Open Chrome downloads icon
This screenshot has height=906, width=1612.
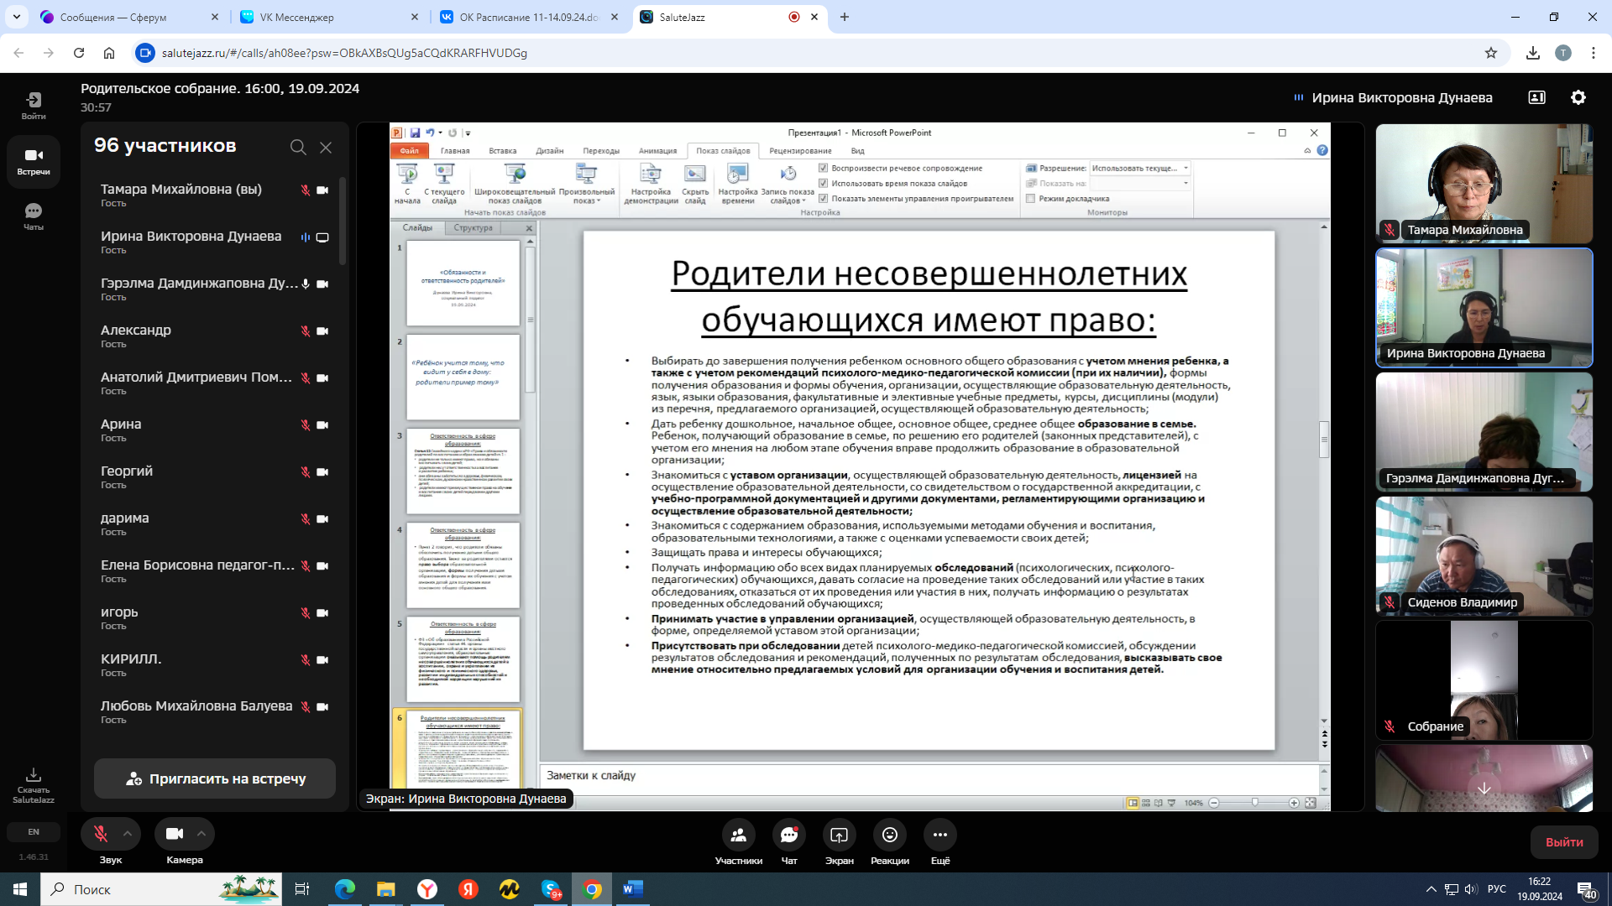coord(1533,53)
